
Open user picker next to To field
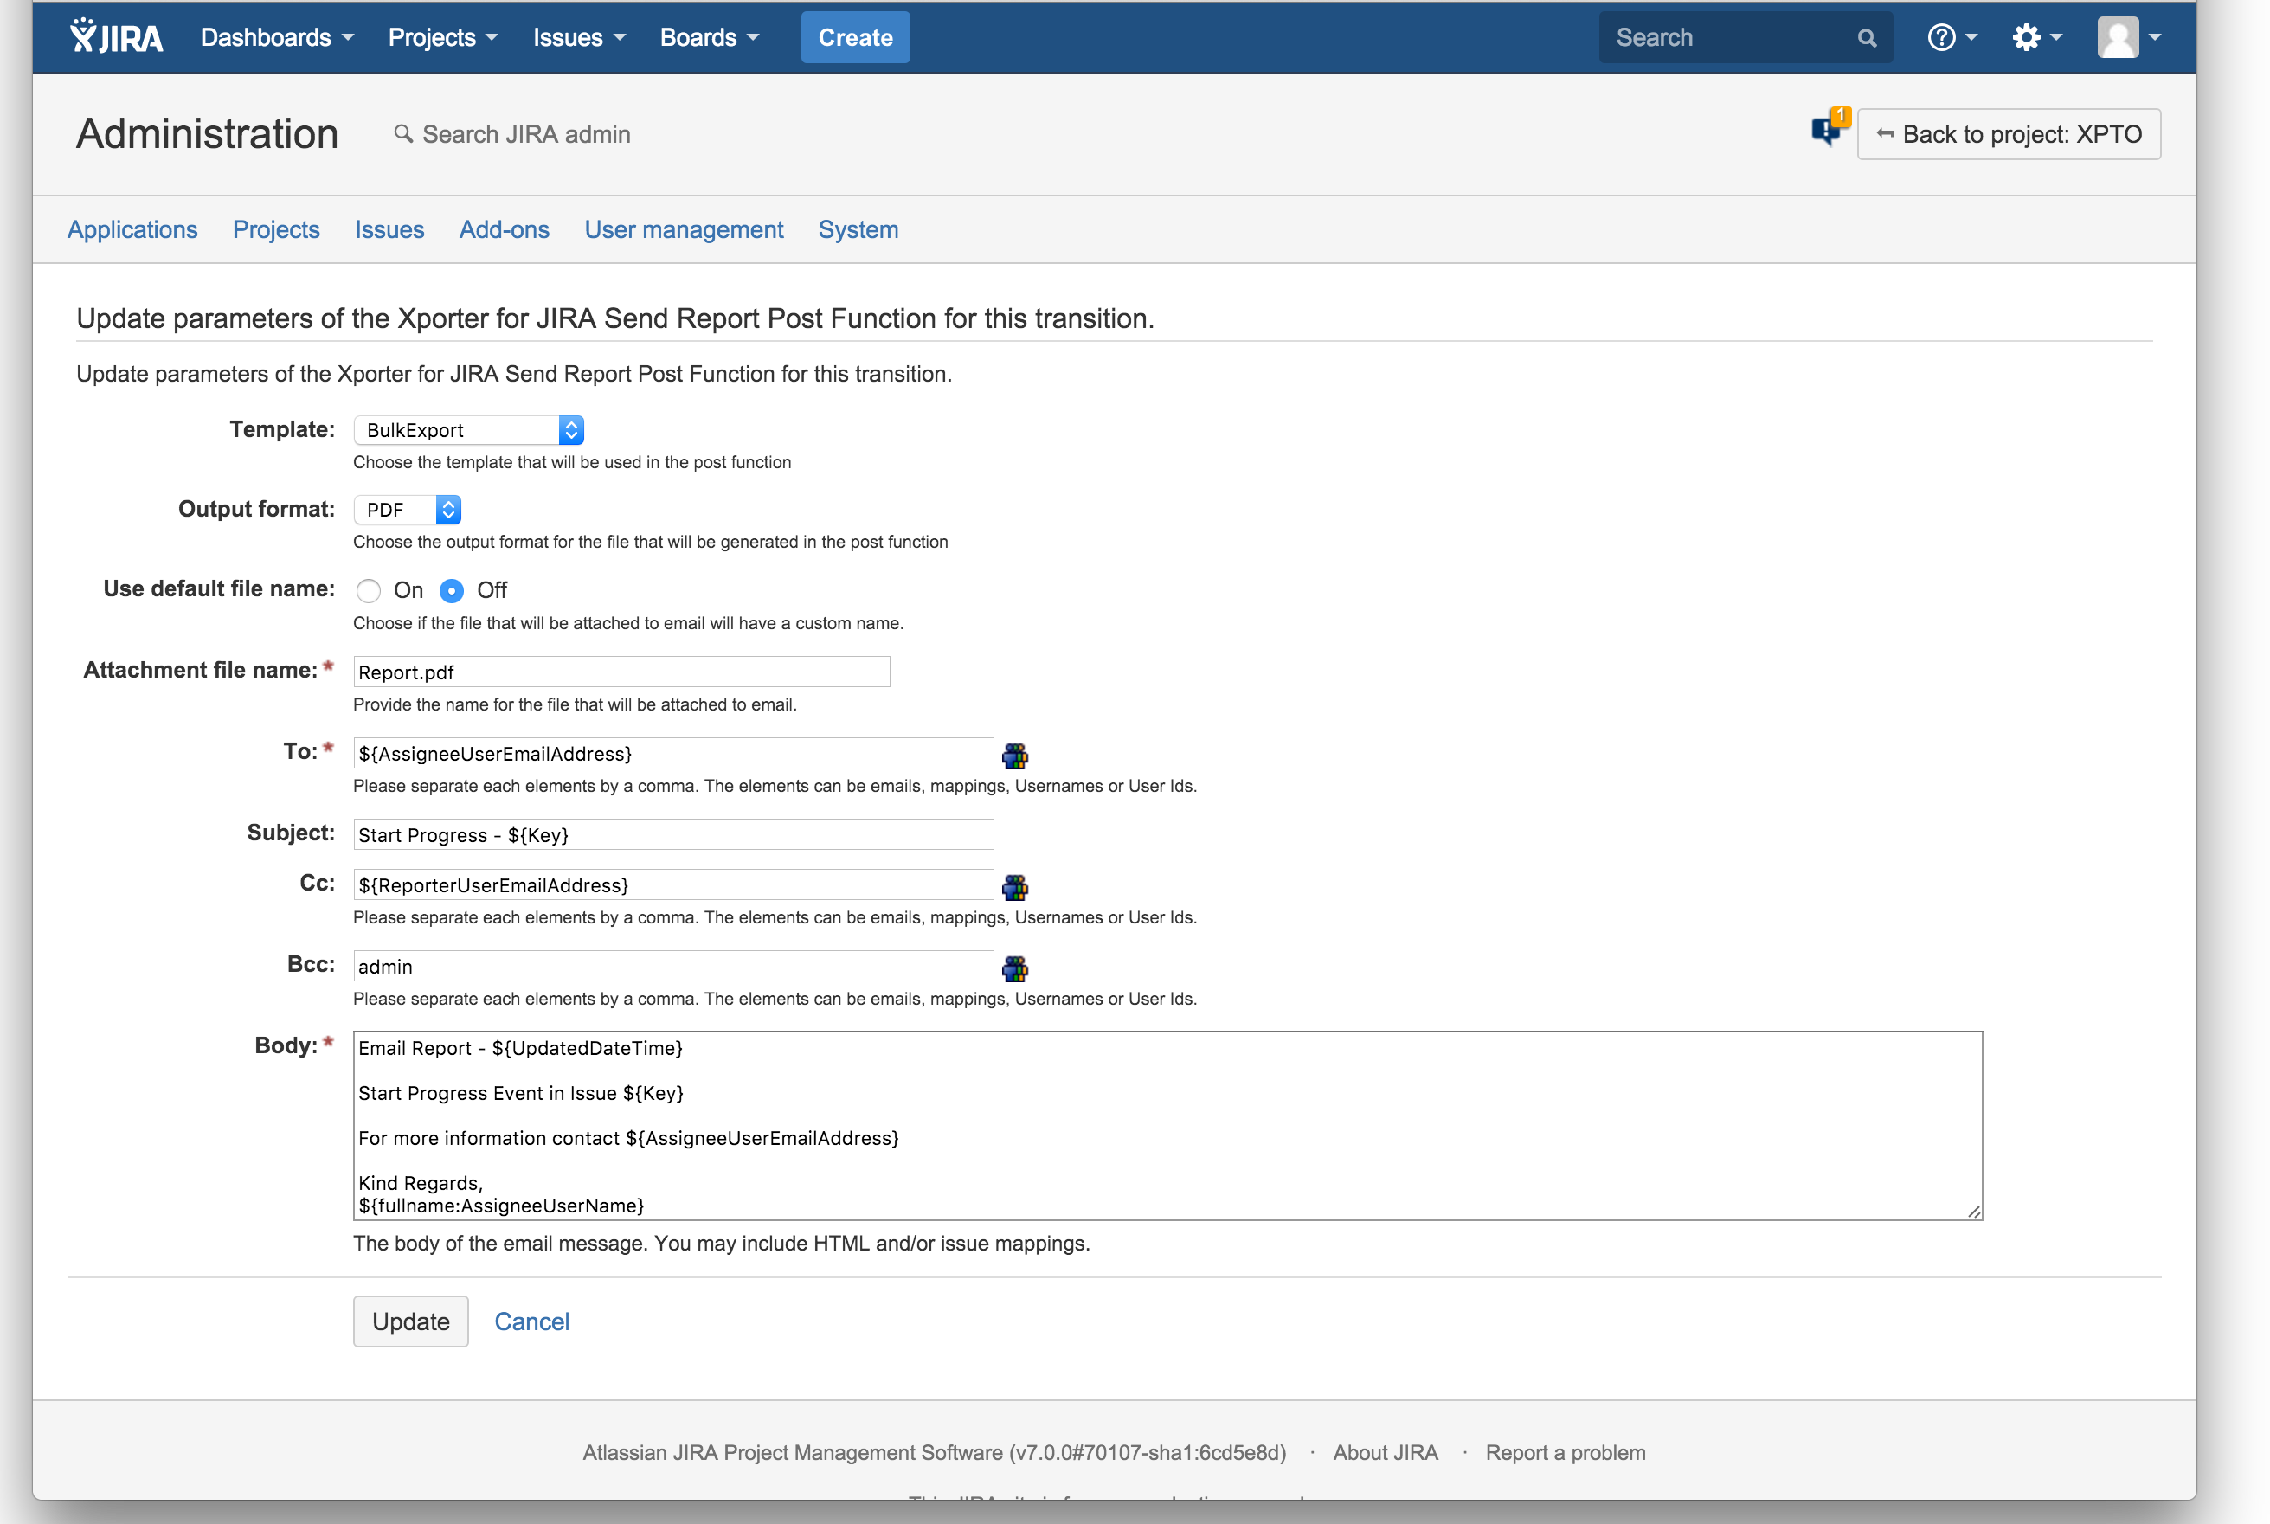tap(1014, 756)
